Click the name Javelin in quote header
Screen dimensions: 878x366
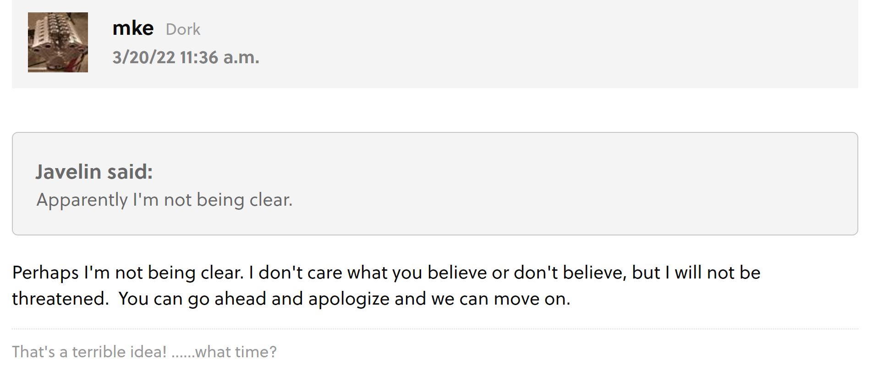tap(68, 172)
